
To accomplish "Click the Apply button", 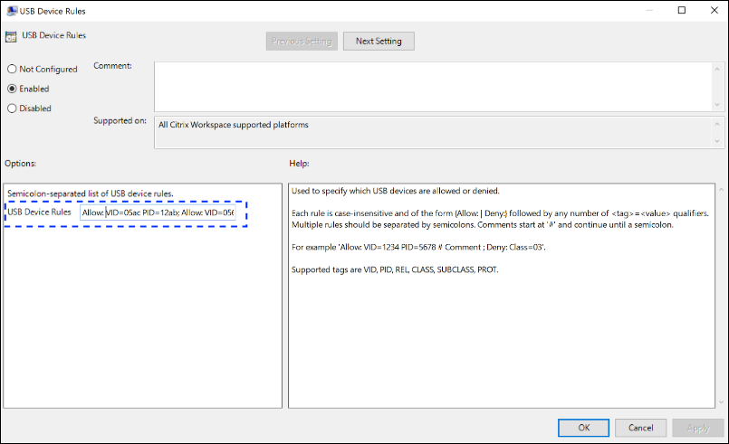I will pyautogui.click(x=697, y=427).
